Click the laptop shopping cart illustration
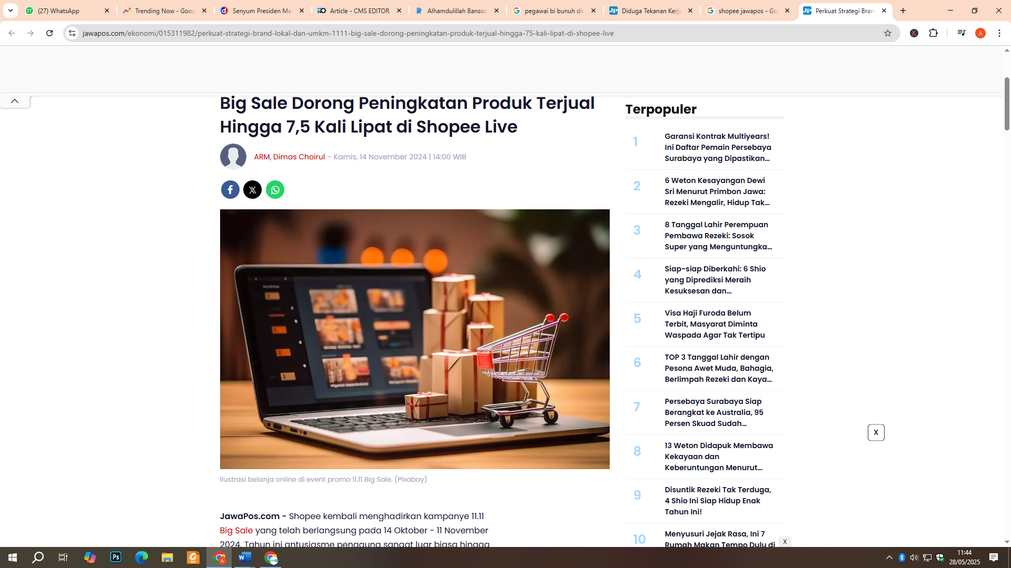The width and height of the screenshot is (1011, 568). click(x=414, y=339)
